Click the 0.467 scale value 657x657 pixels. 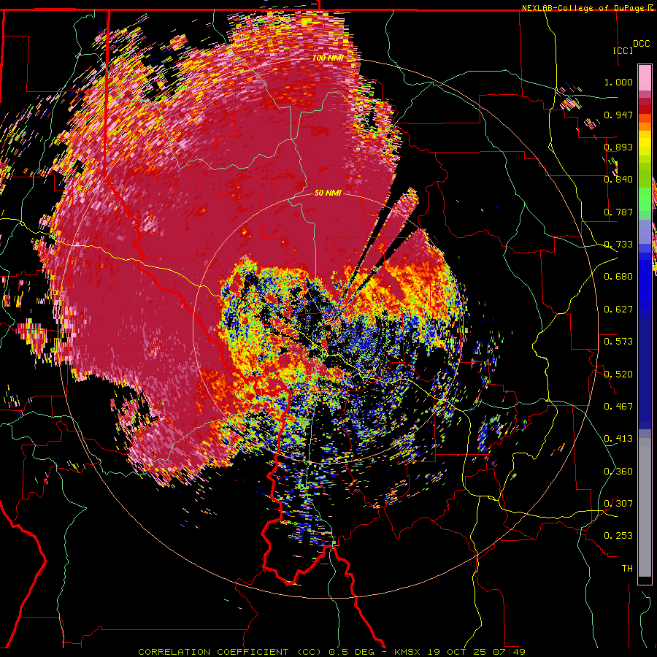(618, 407)
